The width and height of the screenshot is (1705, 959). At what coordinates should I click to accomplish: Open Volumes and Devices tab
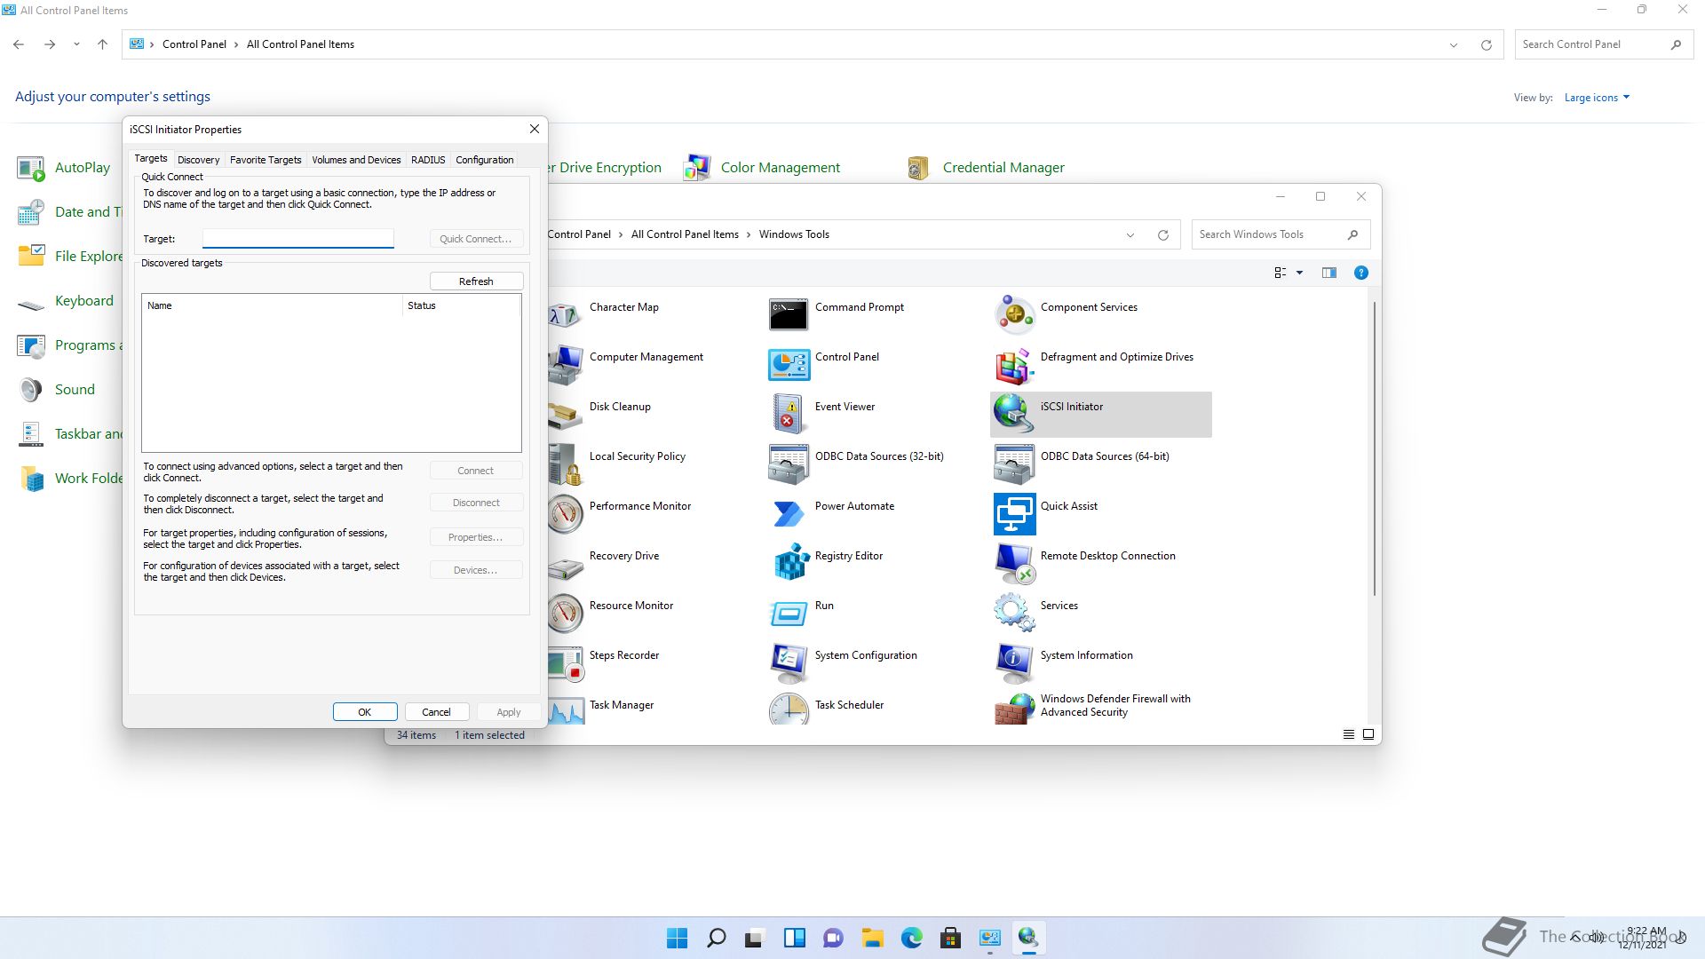pyautogui.click(x=356, y=160)
